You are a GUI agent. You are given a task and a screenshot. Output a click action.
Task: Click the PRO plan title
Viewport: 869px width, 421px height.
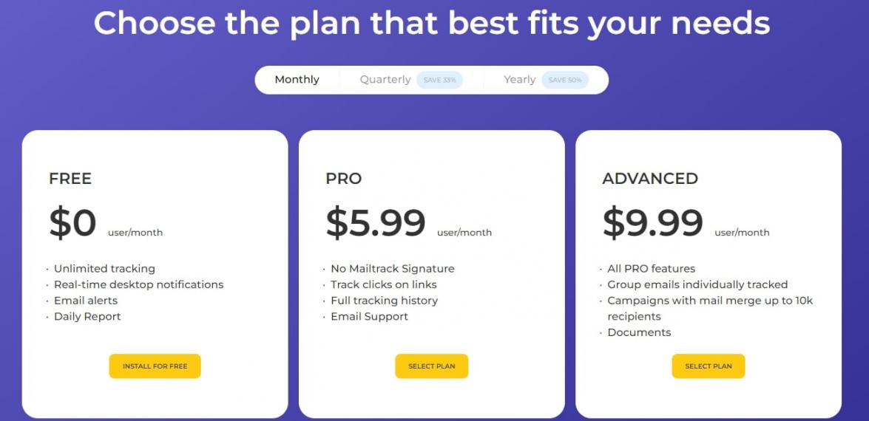(344, 179)
